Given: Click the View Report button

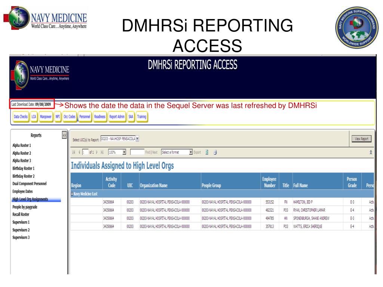Looking at the screenshot, I should point(362,139).
